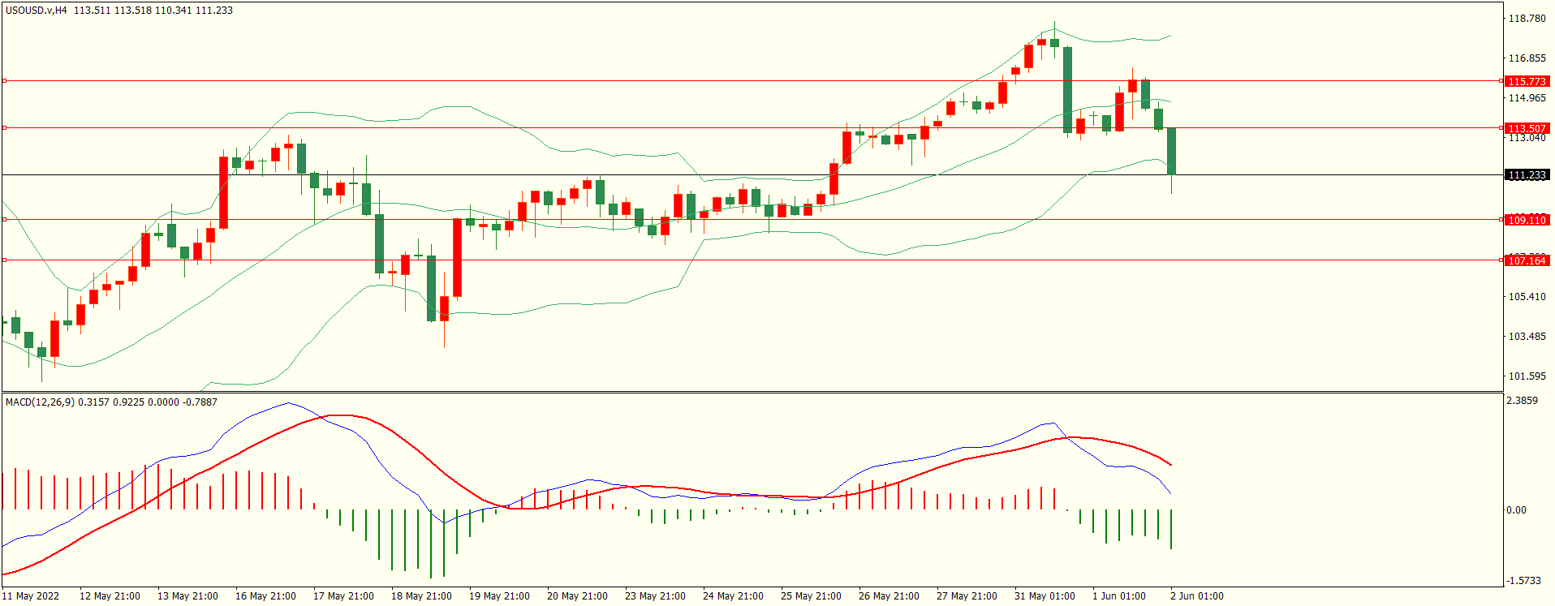Image resolution: width=1555 pixels, height=606 pixels.
Task: Click the latest green candle body
Action: pos(1171,151)
